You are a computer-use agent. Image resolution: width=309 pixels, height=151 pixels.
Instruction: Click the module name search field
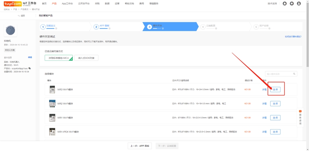tap(279, 74)
